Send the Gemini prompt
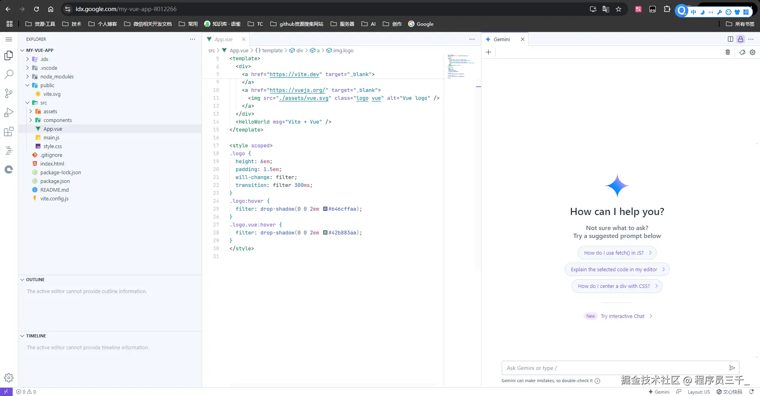760x396 pixels. tap(732, 368)
